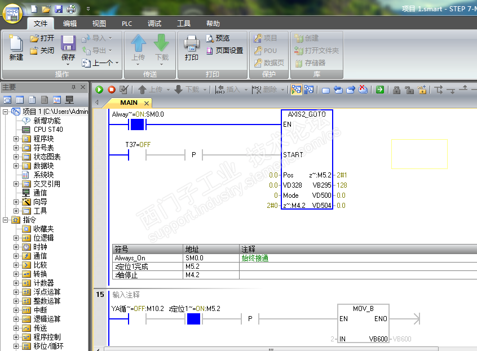Screen dimensions: 477x351
Task: Click the SM0.0 Always_On contact
Action: pos(137,125)
